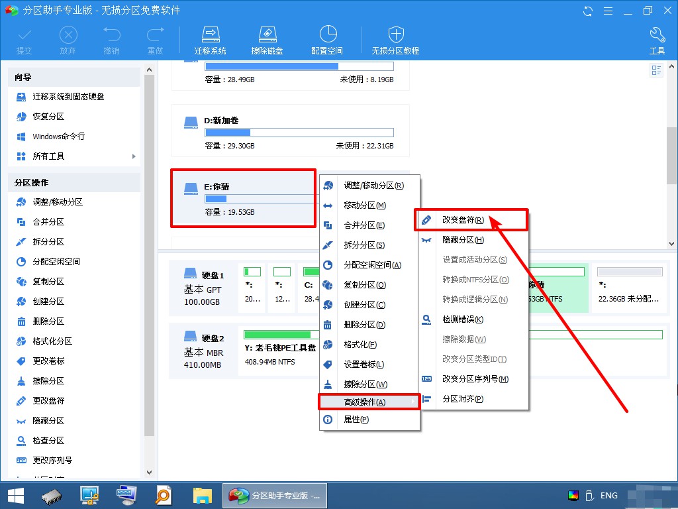Select 分区对齐(P) in submenu

(474, 399)
